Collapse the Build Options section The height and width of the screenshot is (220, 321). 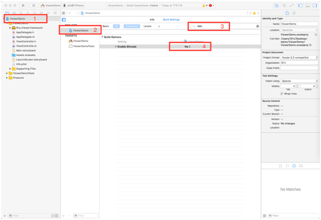tap(103, 37)
